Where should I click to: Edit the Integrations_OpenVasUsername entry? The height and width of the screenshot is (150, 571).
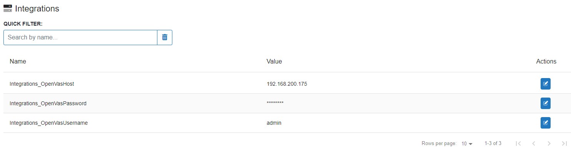[x=545, y=123]
